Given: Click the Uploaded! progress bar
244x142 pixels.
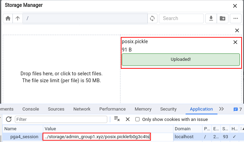Looking at the screenshot, I should tap(181, 59).
